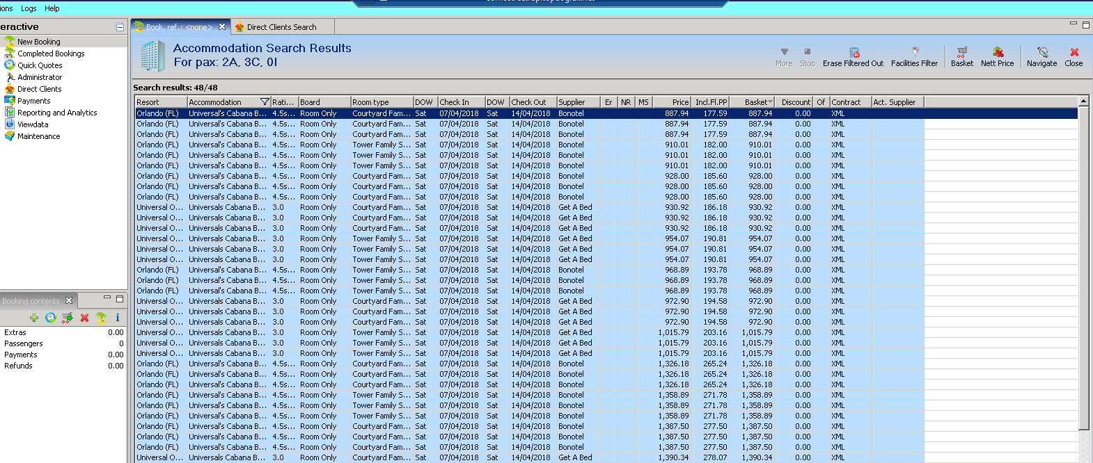Sort by the MS column header
The image size is (1093, 463).
click(643, 102)
